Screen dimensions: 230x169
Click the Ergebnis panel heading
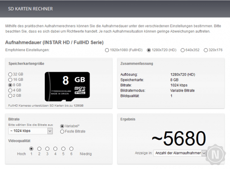(x=128, y=119)
